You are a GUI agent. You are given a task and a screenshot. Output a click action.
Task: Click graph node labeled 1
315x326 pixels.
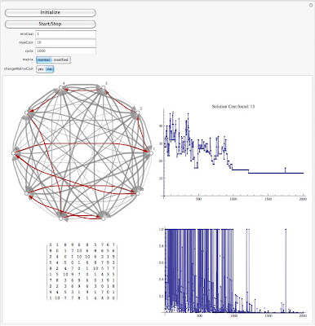151,153
